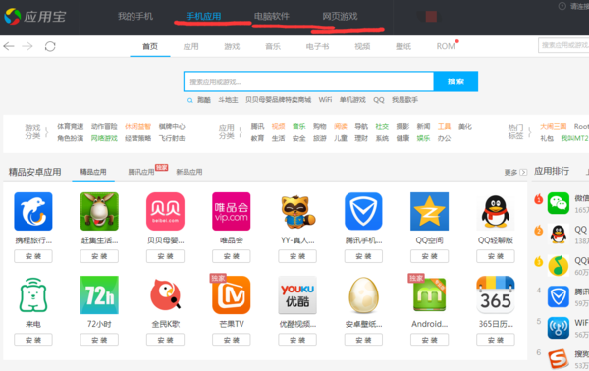Select the 音乐 navigation tab
This screenshot has height=371, width=589.
click(273, 46)
